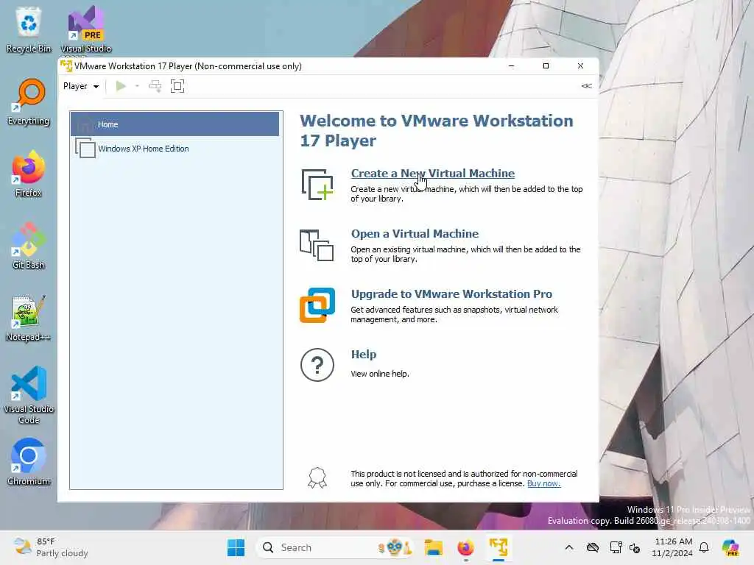The height and width of the screenshot is (565, 754).
Task: Open Visual Studio Code desktop shortcut
Action: click(x=29, y=395)
